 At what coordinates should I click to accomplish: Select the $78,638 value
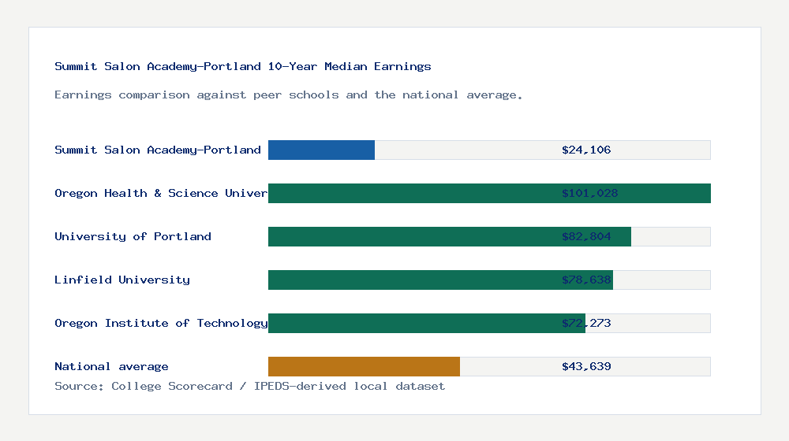tap(586, 280)
